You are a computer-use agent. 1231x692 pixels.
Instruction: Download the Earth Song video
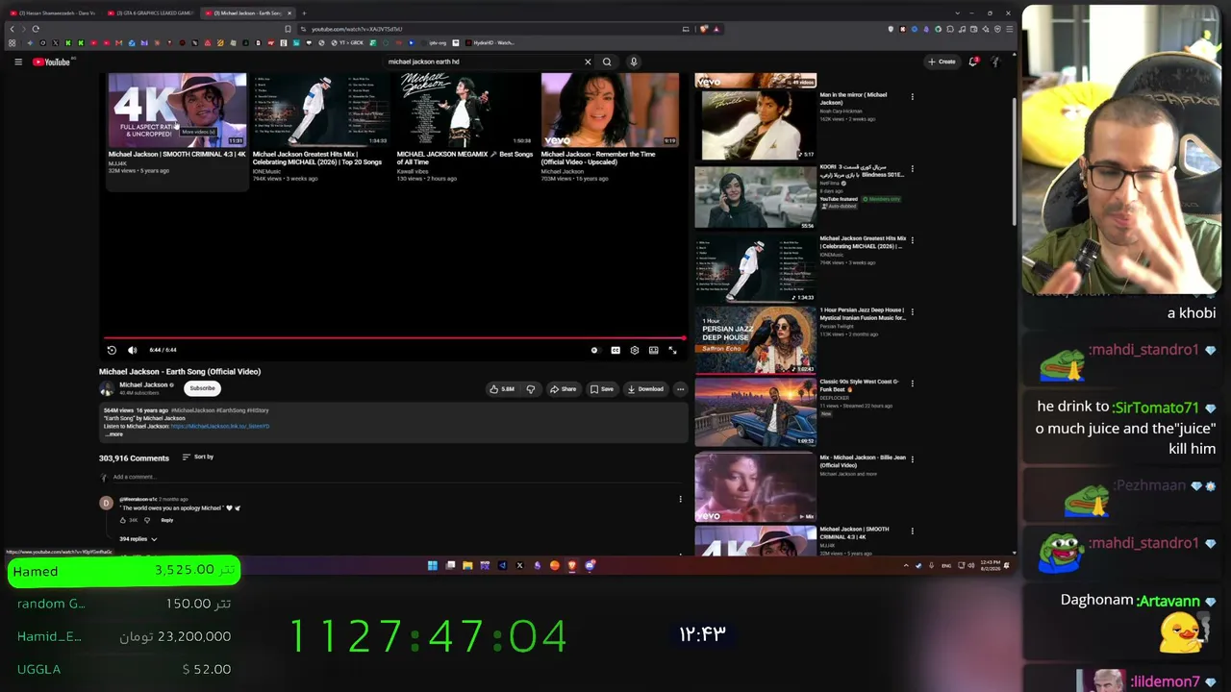(x=645, y=389)
